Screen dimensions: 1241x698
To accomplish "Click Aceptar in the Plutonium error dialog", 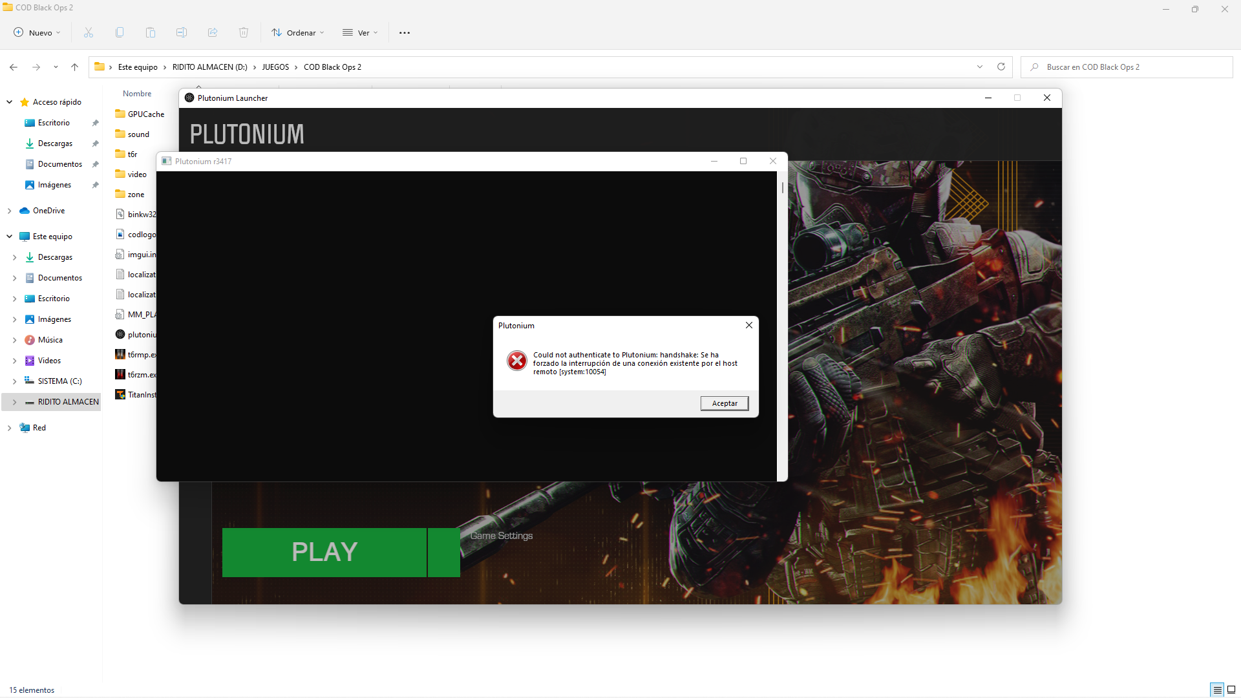I will pyautogui.click(x=725, y=403).
